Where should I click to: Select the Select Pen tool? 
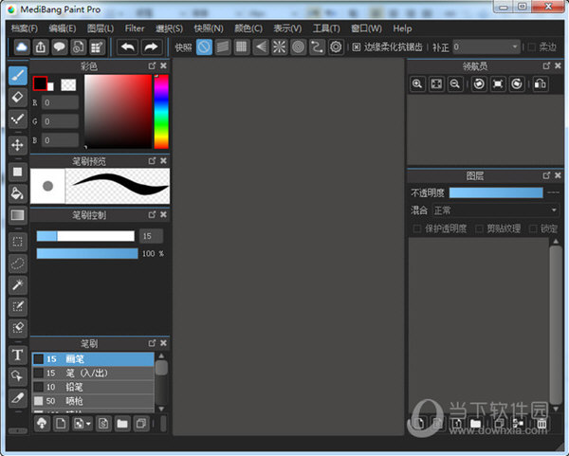click(x=17, y=306)
